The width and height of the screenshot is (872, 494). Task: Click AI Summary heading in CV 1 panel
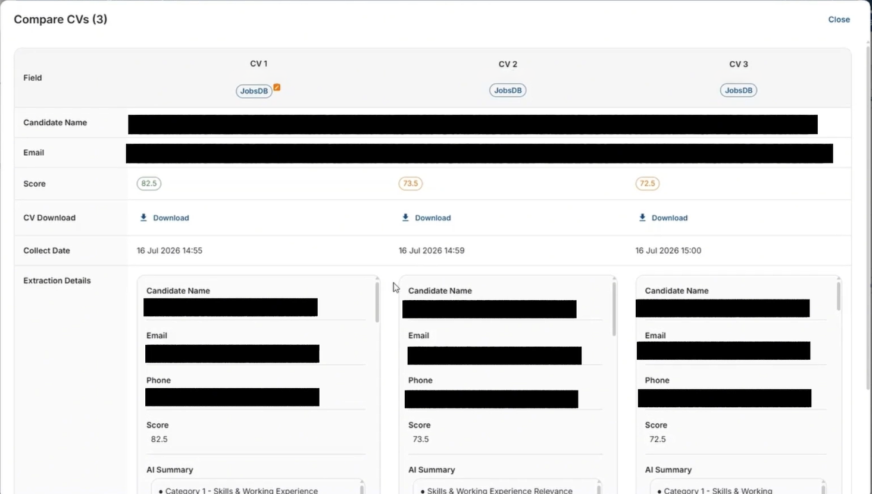[x=170, y=470]
